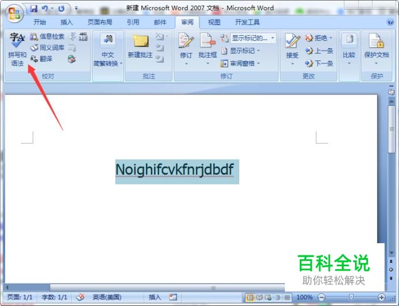The image size is (399, 306).
Task: Open the 引用 tab
Action: [x=133, y=22]
